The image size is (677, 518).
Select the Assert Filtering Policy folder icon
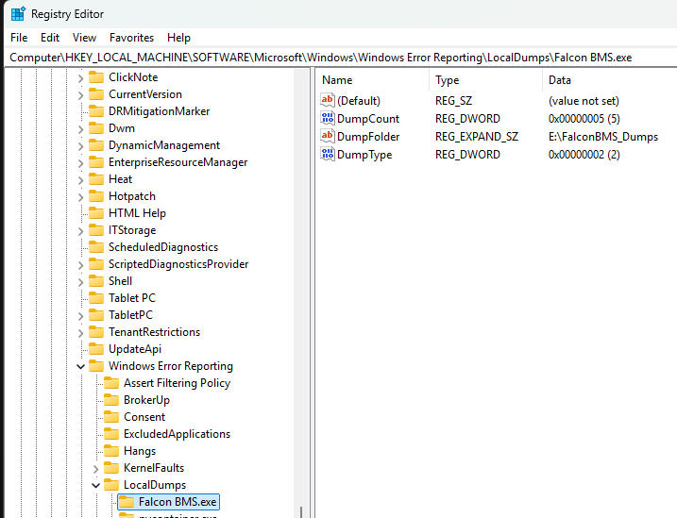click(111, 382)
